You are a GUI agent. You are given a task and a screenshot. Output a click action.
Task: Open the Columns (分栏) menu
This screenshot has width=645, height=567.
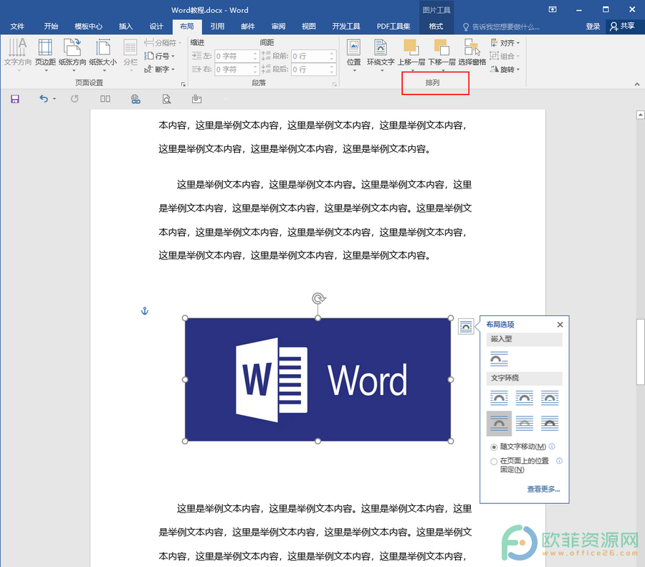(x=130, y=54)
